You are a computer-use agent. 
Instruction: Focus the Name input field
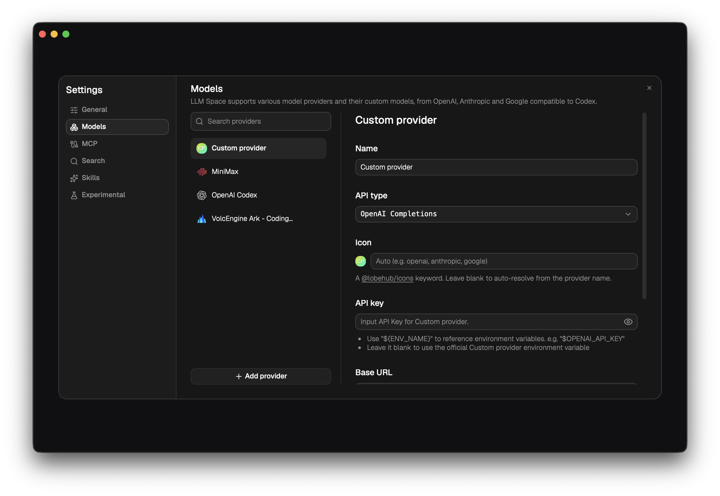coord(496,167)
